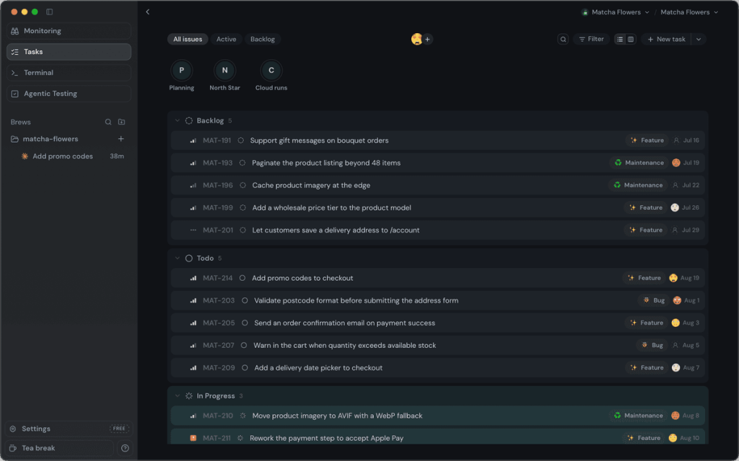
Task: Click priority bars icon of MAT-191
Action: pos(193,140)
